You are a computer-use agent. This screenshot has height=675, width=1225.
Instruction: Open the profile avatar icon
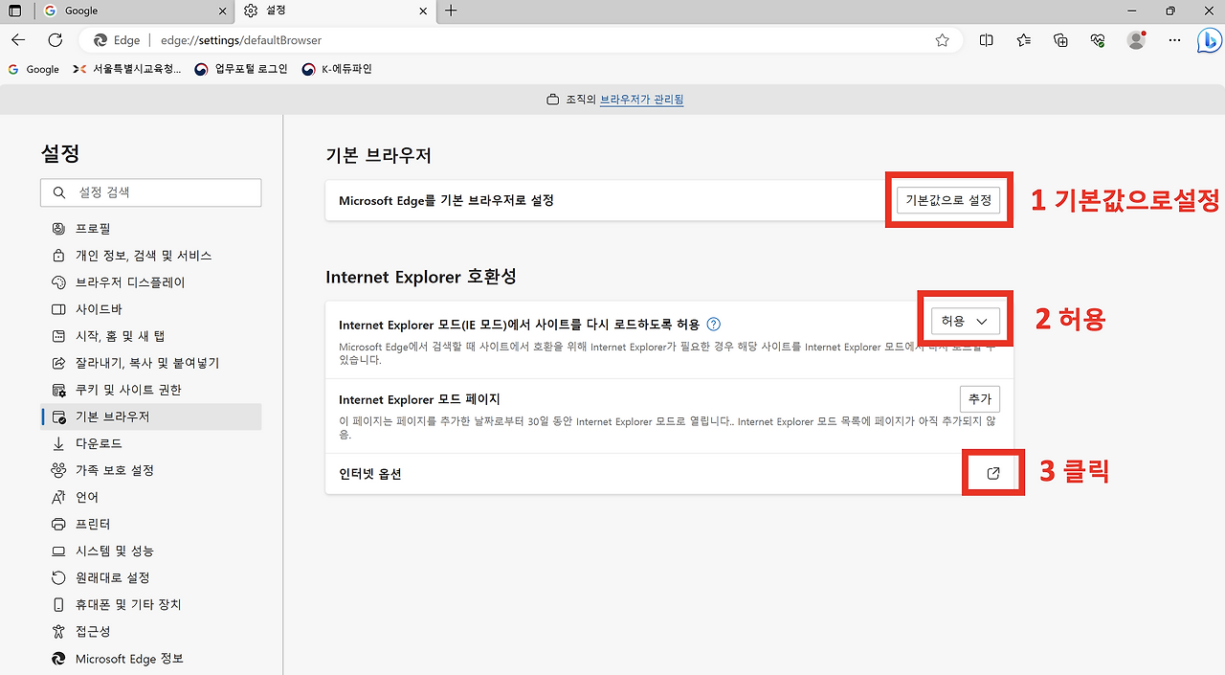1136,40
